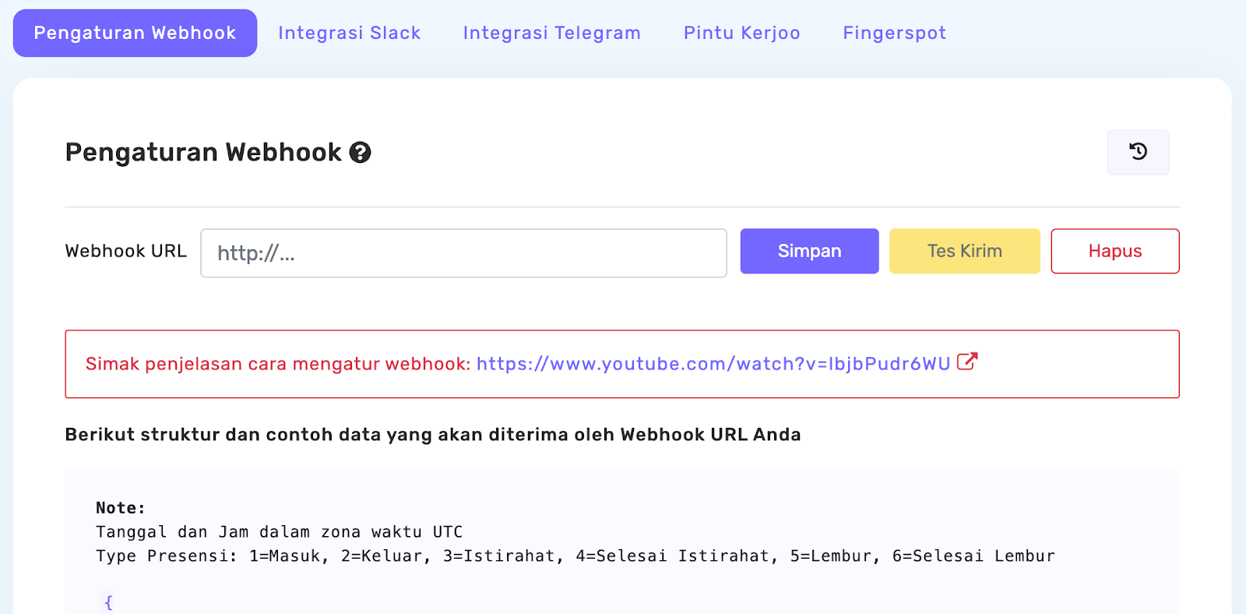
Task: Click the red 'Simak penjelasan cara mengatur webhook' text
Action: point(278,364)
